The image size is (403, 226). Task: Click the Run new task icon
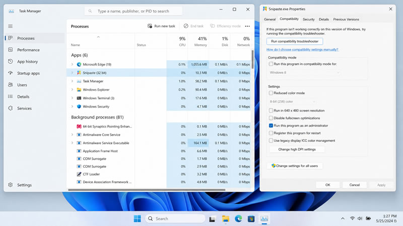150,26
